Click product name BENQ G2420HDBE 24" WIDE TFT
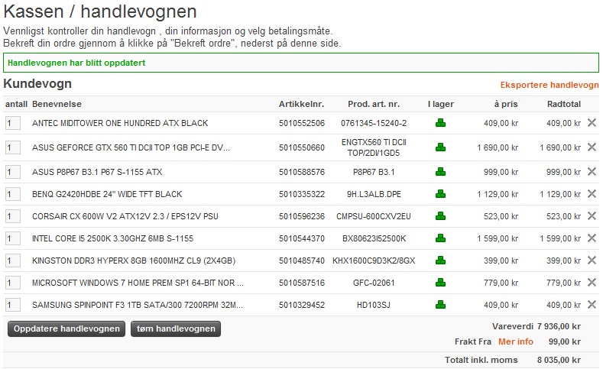This screenshot has height=369, width=603. (x=107, y=194)
